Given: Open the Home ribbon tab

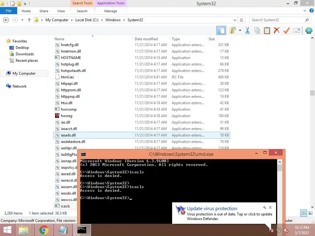Looking at the screenshot, I should point(26,11).
